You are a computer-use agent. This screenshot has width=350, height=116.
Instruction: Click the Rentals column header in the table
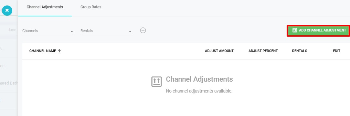pos(300,51)
